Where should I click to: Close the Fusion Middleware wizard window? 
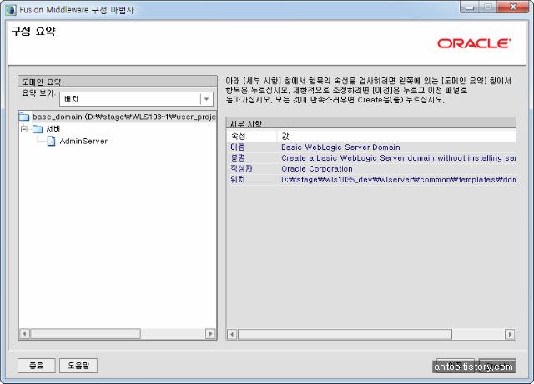513,7
